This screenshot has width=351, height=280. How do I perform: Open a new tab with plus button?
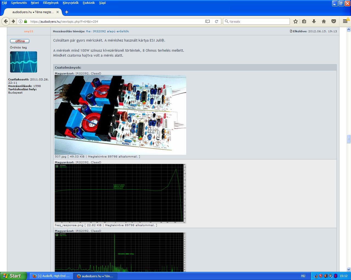66,12
